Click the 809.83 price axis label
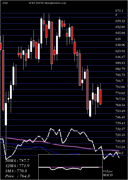Screen dimensions: 128x180 120,63
